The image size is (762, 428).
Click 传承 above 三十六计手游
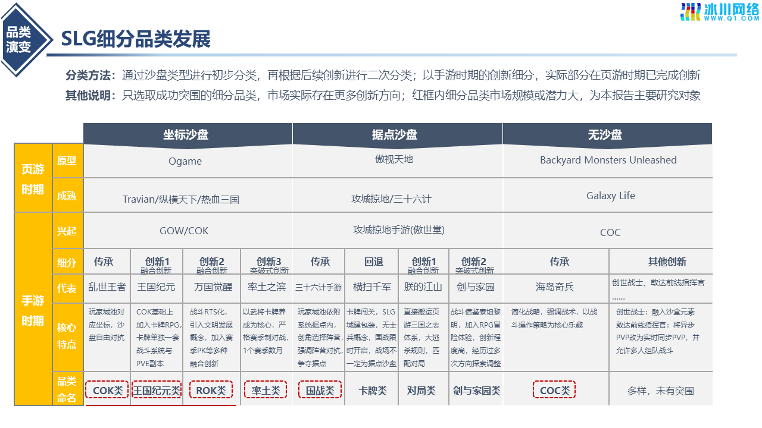(320, 262)
